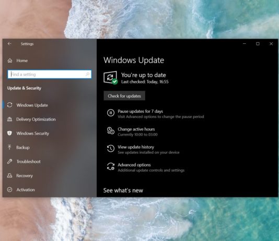Open Change active hours

[x=136, y=129]
